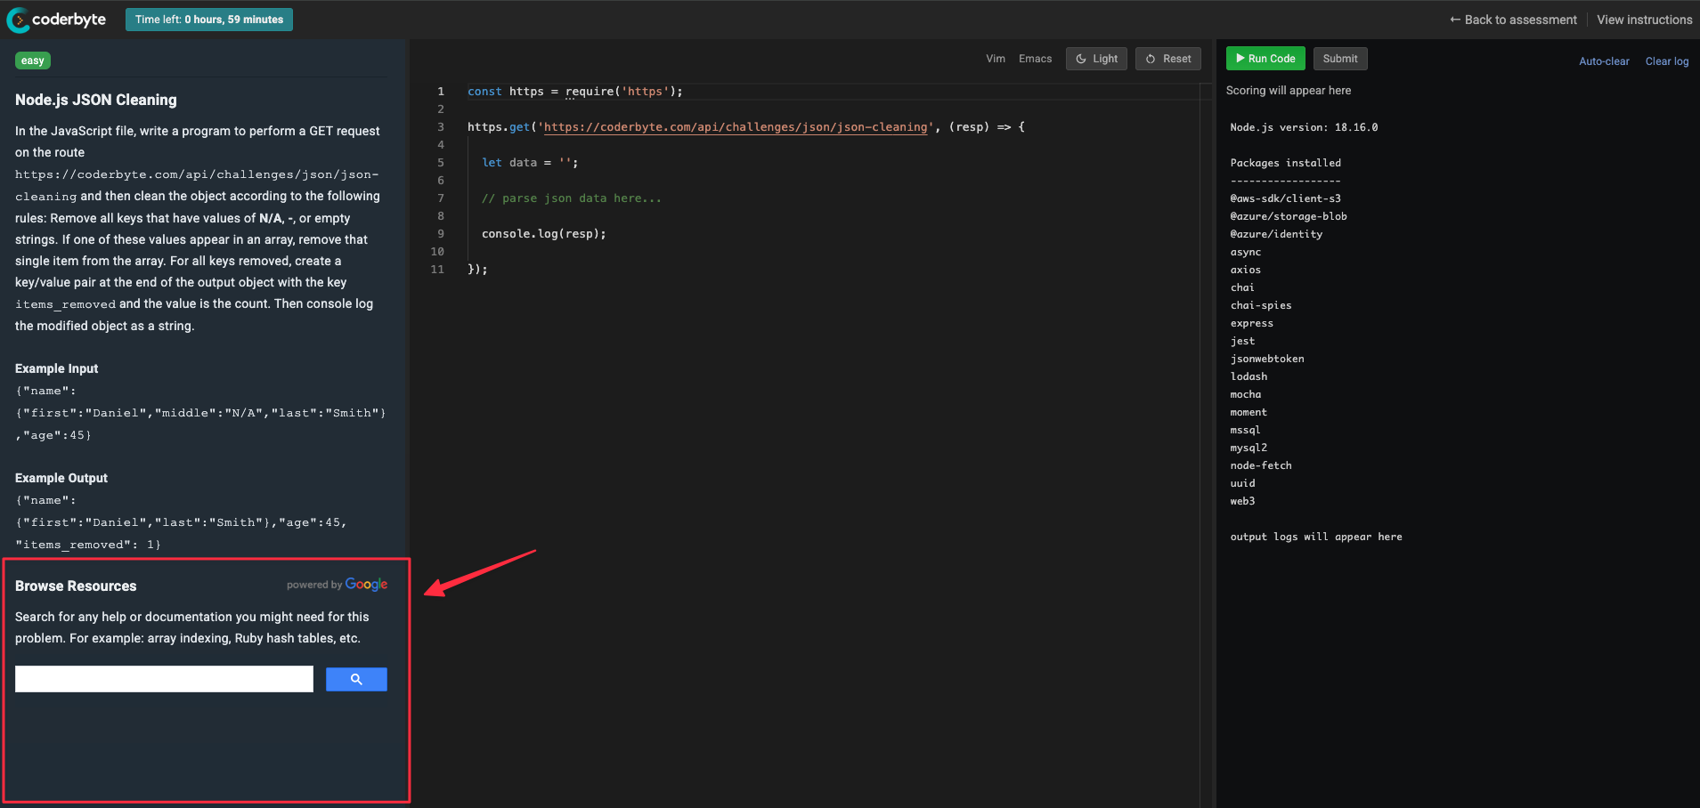Enable Emacs keybindings in editor
The image size is (1700, 808).
(1035, 59)
